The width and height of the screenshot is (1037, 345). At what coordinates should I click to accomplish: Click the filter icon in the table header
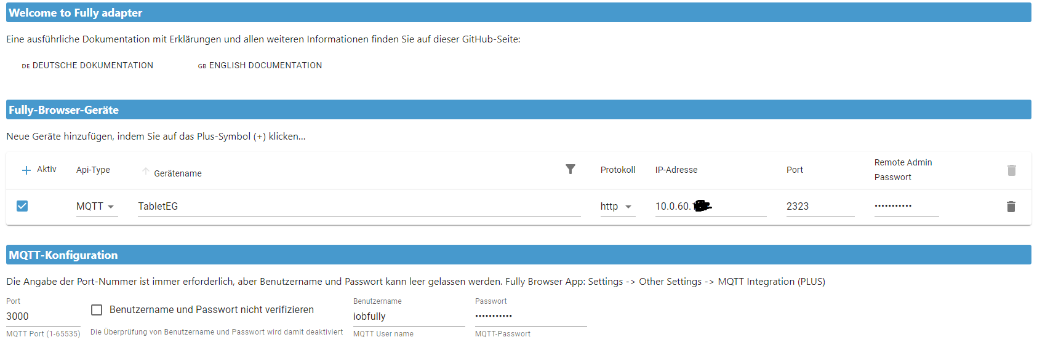point(571,169)
